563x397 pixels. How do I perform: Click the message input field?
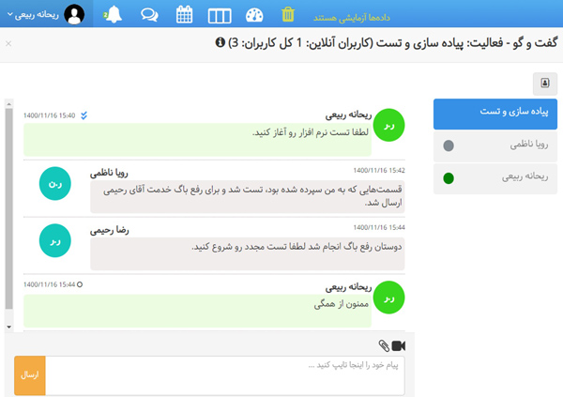coord(225,375)
